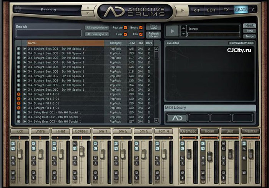Screen dimensions: 269x188
Task: Solo the HiHat channel
Action: coord(54,163)
